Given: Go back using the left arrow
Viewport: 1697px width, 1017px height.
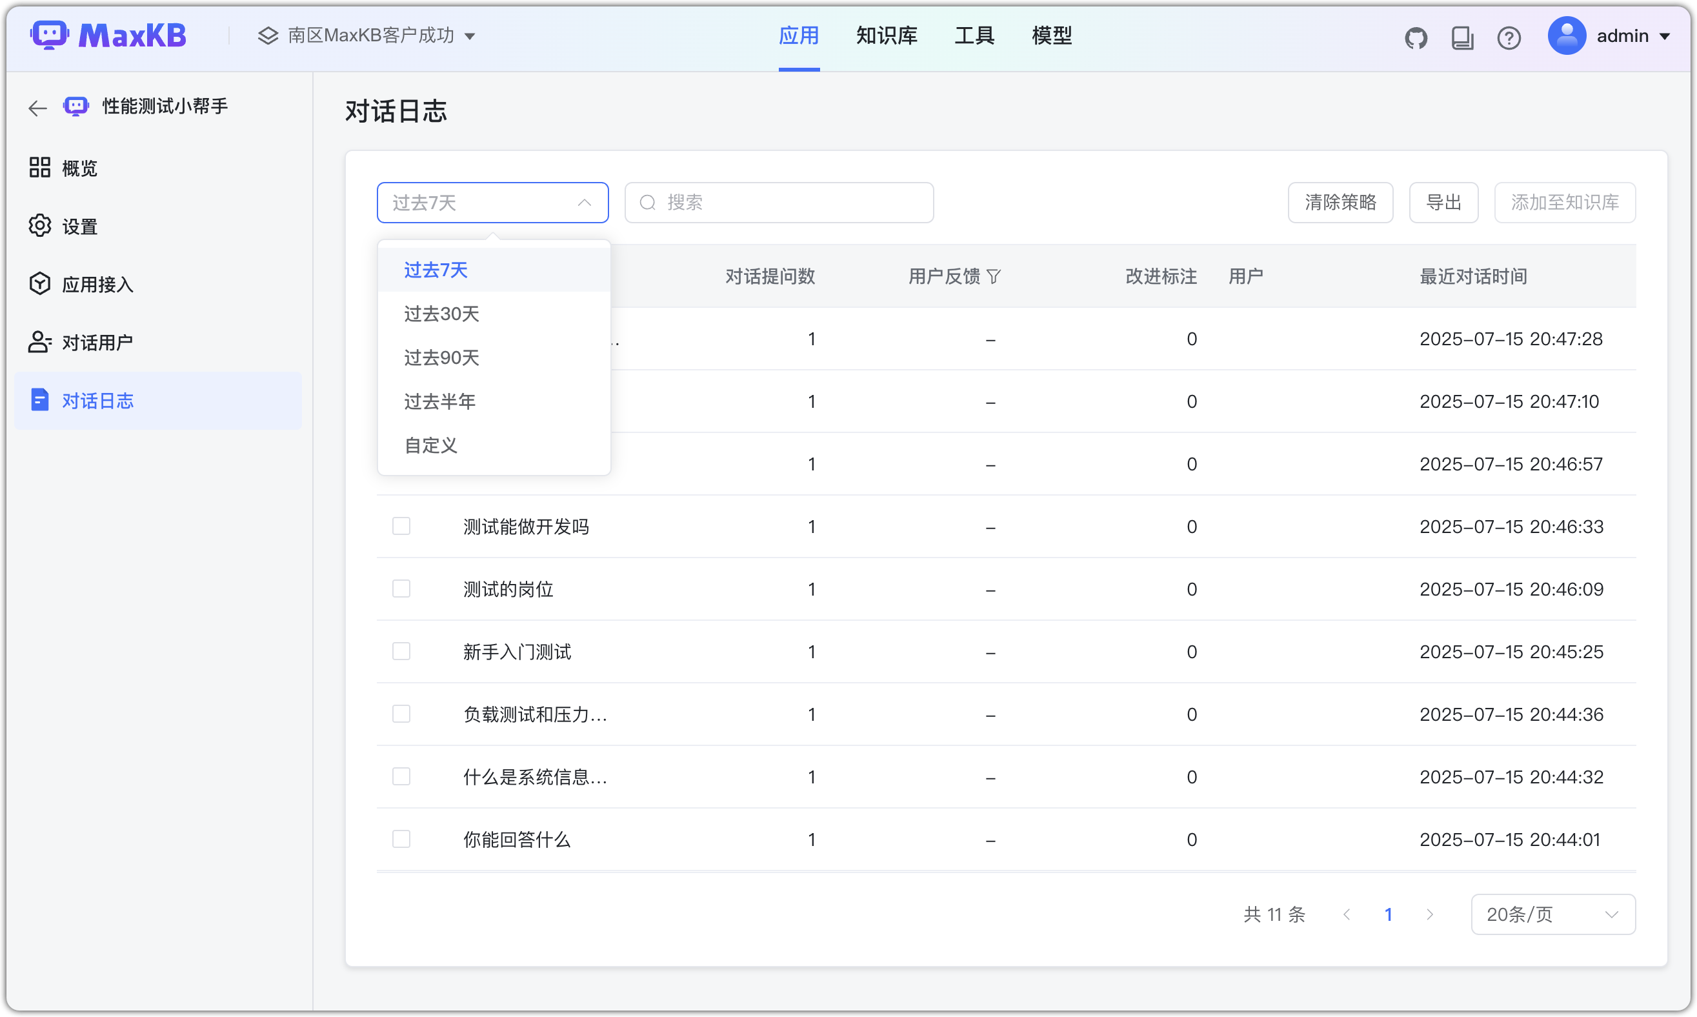Looking at the screenshot, I should coord(37,108).
